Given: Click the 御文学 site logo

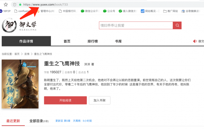Looking at the screenshot, I should coord(19,25).
